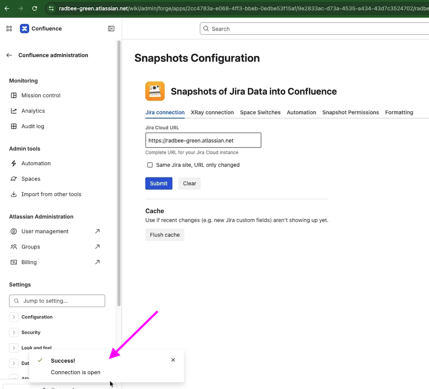
Task: Expand the Security settings section
Action: 14,332
